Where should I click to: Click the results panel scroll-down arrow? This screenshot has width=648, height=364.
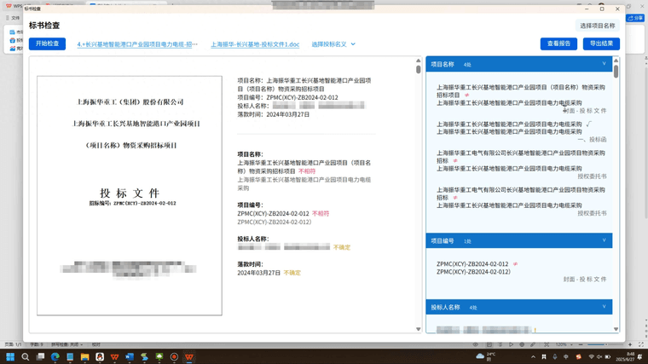click(x=616, y=329)
